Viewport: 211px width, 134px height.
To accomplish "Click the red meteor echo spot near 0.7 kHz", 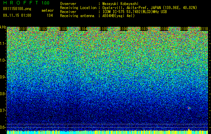I will (x=189, y=108).
